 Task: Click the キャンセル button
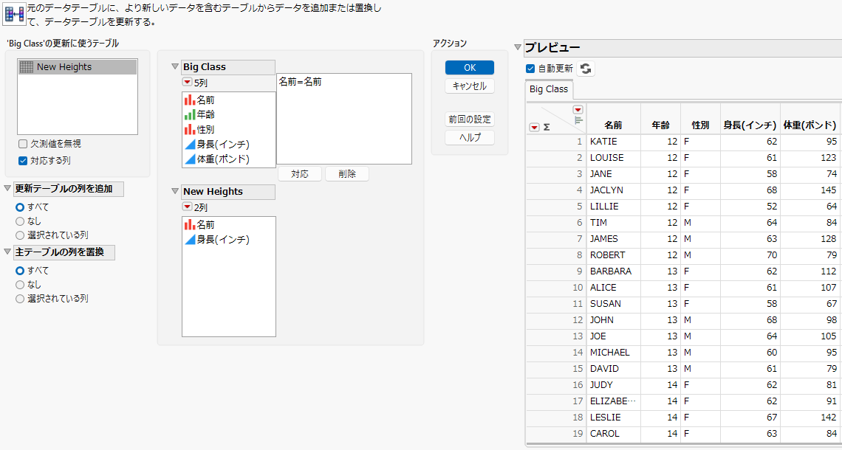coord(470,86)
